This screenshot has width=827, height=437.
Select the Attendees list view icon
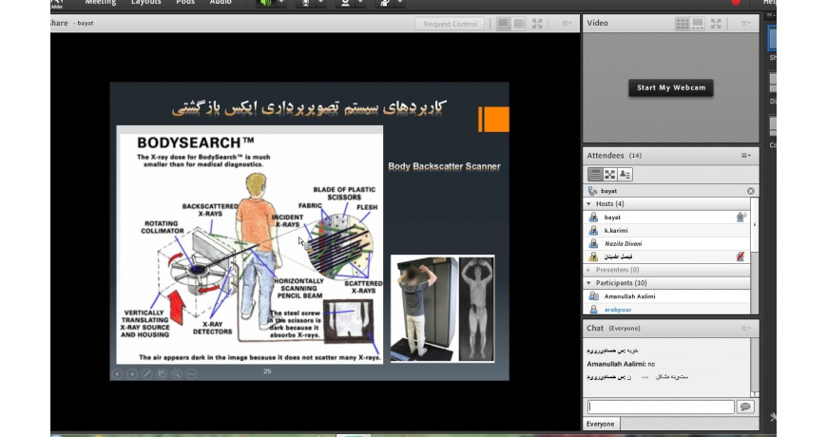click(x=595, y=175)
